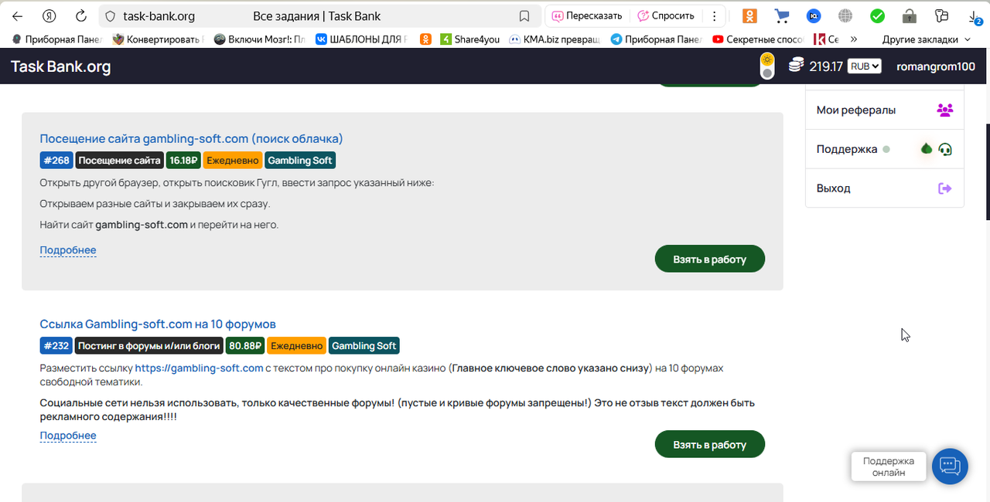The width and height of the screenshot is (990, 502).
Task: Click the Task Bank.org logo
Action: pos(60,66)
